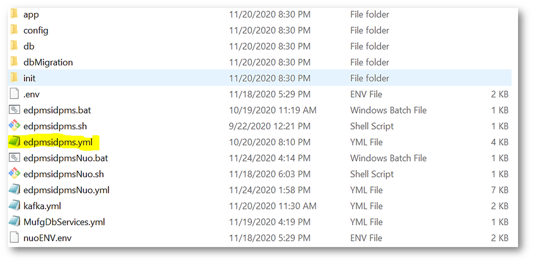This screenshot has height=263, width=534.
Task: Click the init folder icon
Action: pyautogui.click(x=14, y=78)
